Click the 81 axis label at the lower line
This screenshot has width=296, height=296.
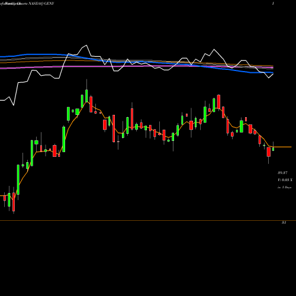[284, 223]
